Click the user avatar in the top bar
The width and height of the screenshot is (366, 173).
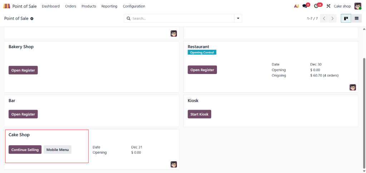pyautogui.click(x=358, y=6)
